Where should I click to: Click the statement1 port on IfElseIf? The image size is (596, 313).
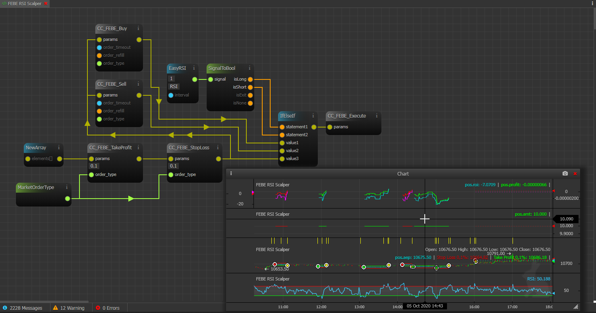tap(282, 127)
